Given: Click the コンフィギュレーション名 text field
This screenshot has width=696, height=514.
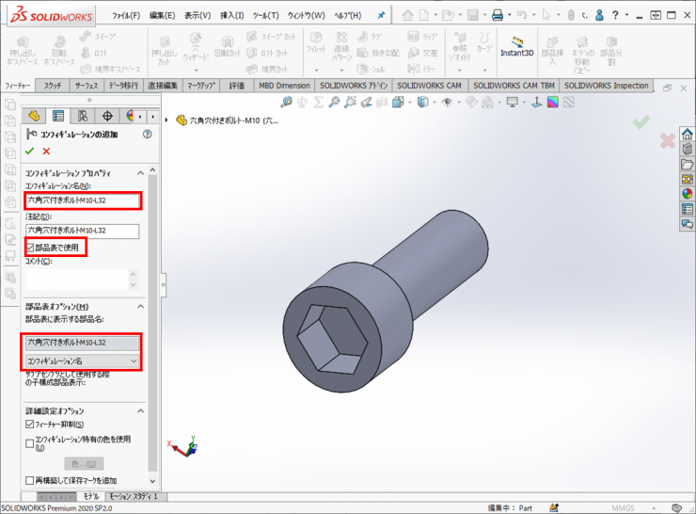Looking at the screenshot, I should [83, 201].
